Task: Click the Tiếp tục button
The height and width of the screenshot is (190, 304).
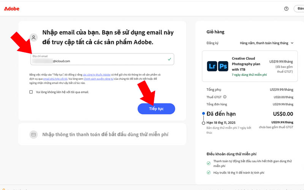Action: pos(156,109)
